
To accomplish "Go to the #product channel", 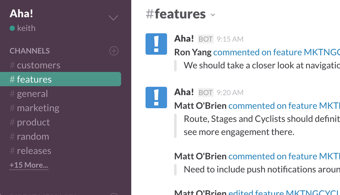I will click(x=30, y=122).
